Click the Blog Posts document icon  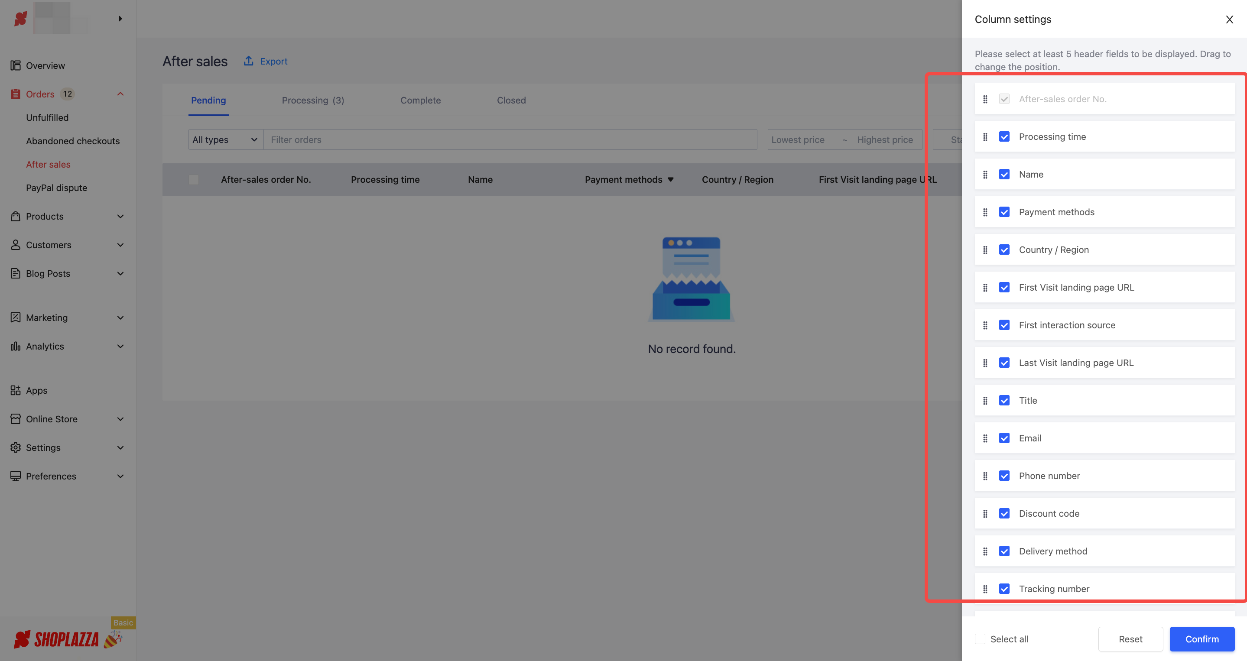coord(16,273)
